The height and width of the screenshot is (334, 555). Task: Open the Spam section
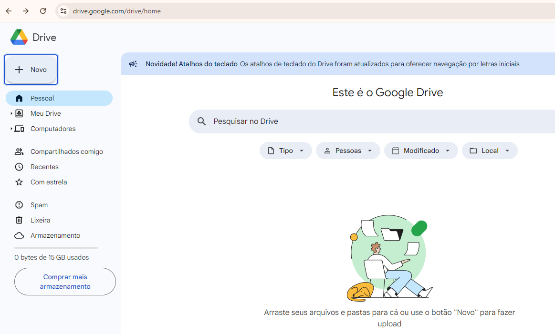tap(39, 205)
